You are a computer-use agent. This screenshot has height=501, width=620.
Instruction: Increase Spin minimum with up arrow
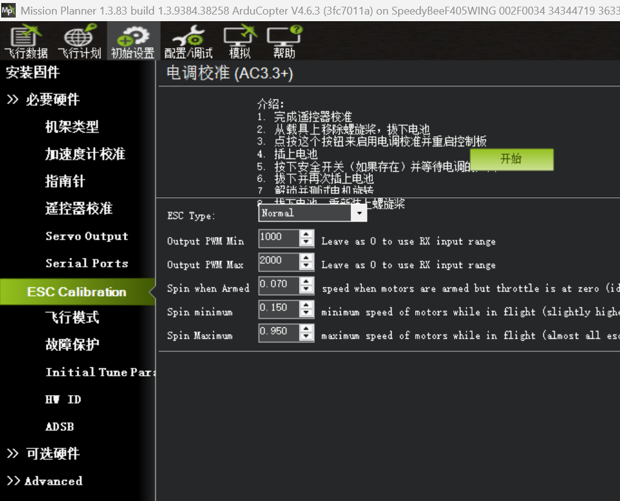[306, 305]
